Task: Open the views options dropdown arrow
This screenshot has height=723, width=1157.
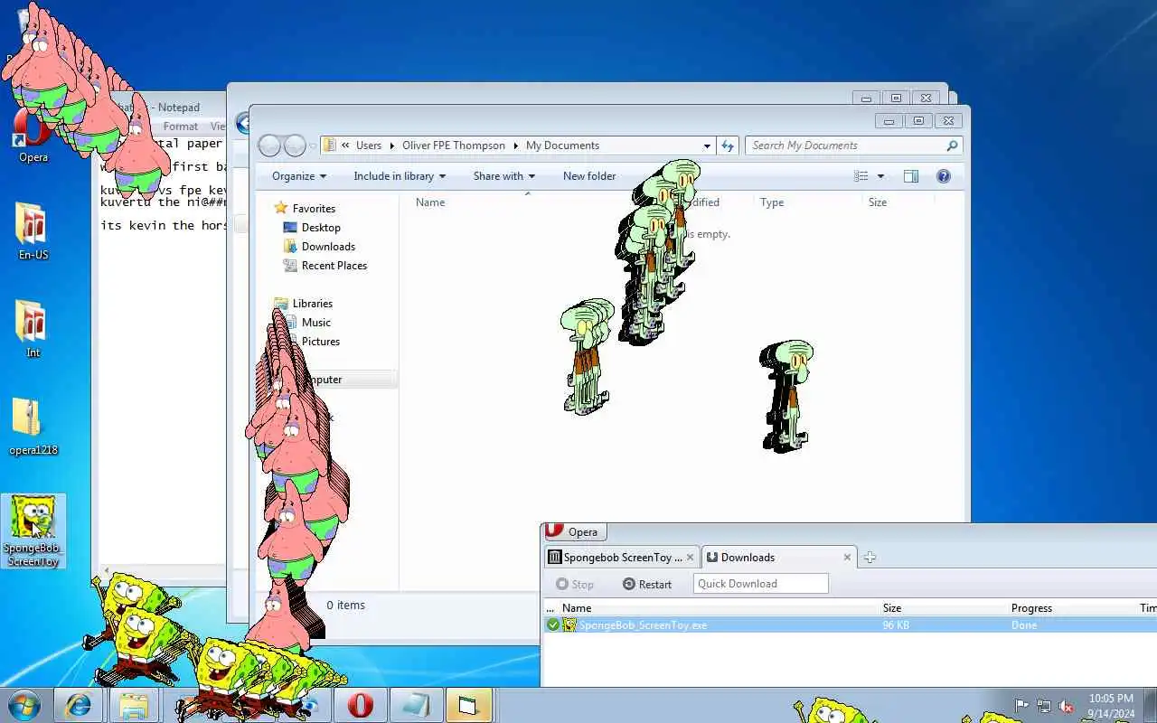Action: 880,176
